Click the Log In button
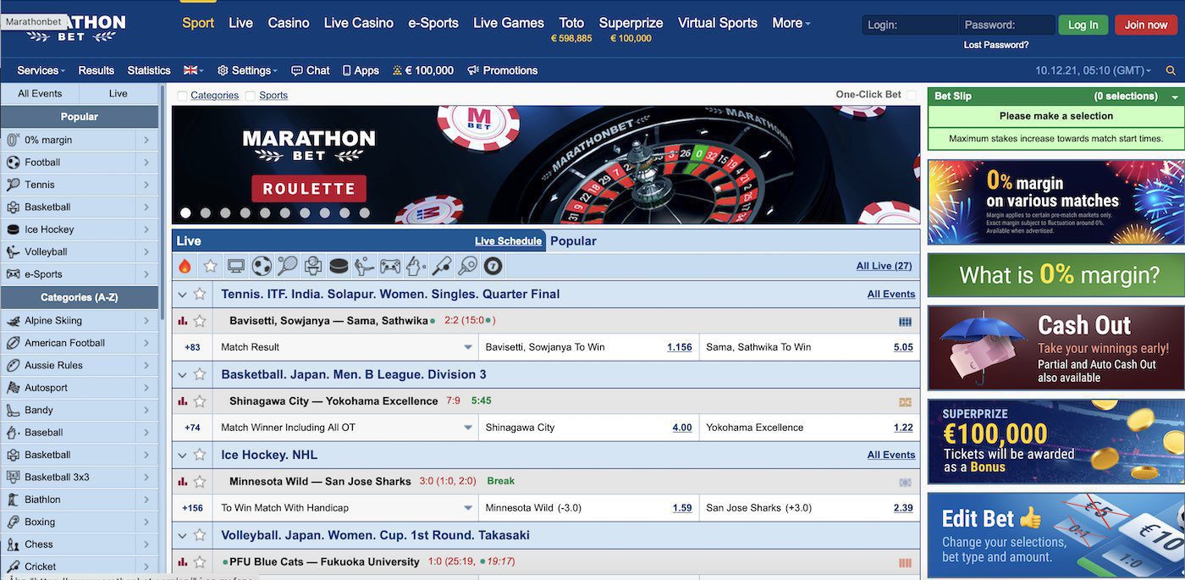 1083,25
